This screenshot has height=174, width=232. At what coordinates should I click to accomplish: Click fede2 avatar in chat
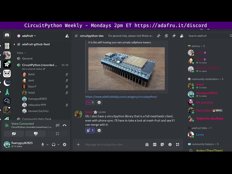coord(78,114)
